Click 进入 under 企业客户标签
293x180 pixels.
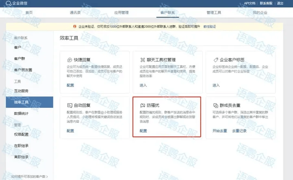216,86
